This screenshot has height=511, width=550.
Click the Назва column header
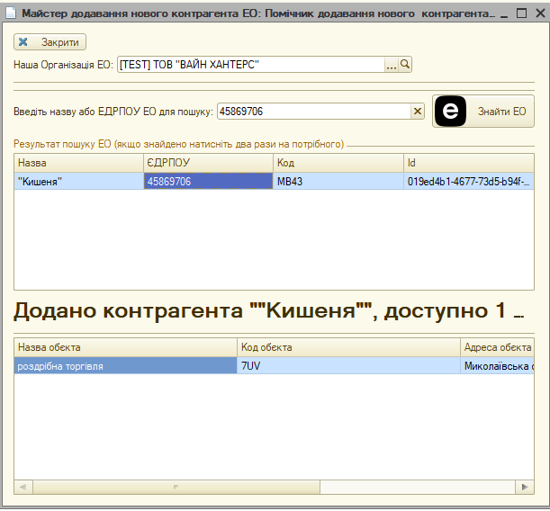pos(78,163)
